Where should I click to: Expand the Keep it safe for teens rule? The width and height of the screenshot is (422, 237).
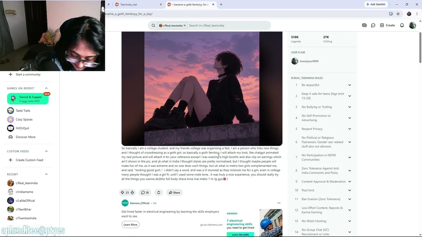point(349,96)
